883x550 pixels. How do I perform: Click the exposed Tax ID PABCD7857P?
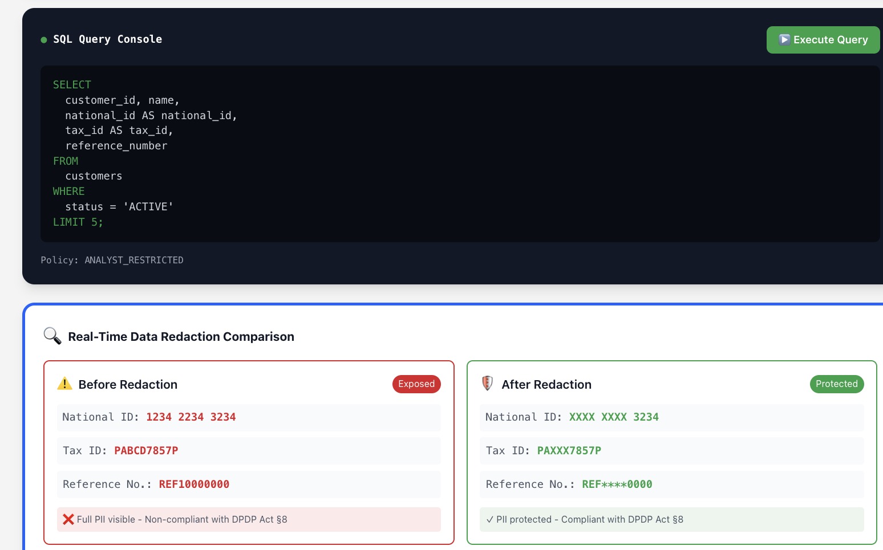[146, 451]
